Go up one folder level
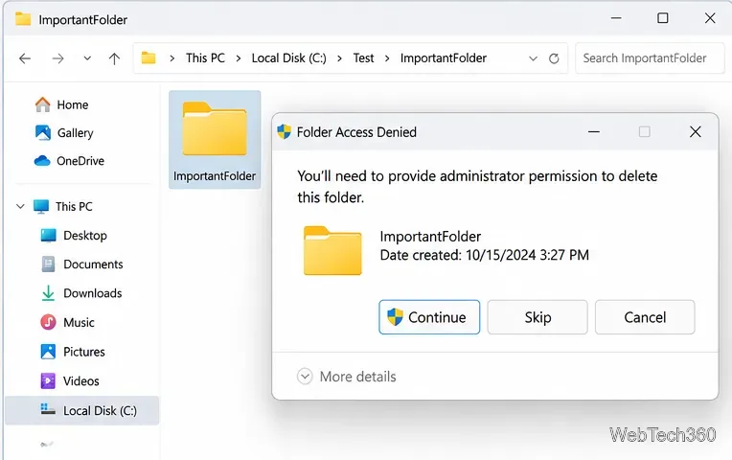The height and width of the screenshot is (460, 732). coord(114,58)
